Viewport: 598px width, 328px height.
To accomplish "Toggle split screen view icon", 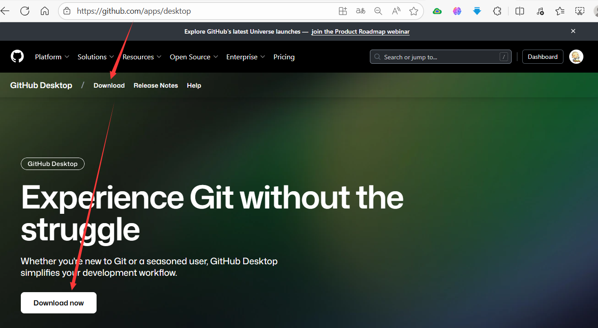I will (x=520, y=11).
